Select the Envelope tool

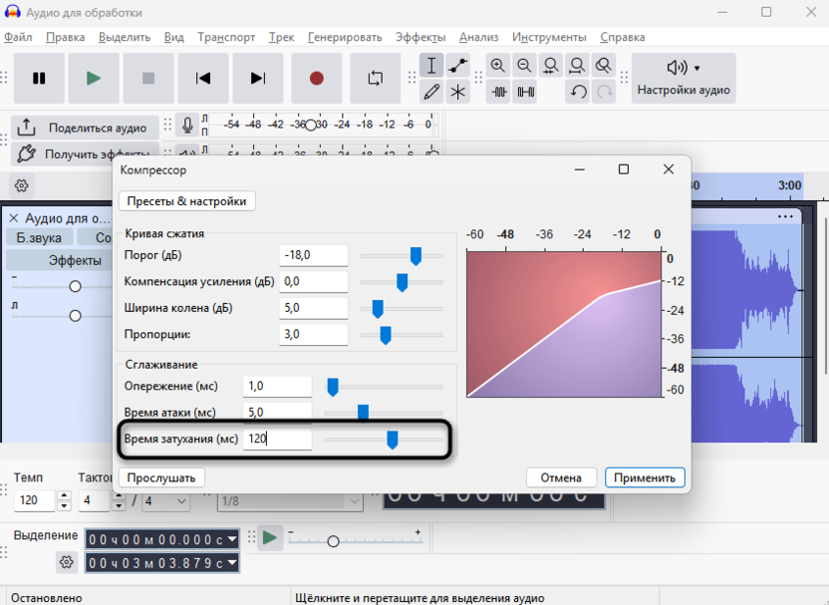tap(458, 66)
